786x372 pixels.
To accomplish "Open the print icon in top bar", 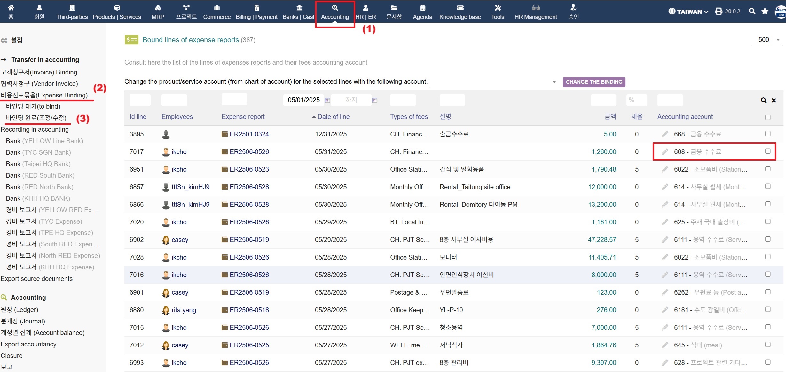I will 719,12.
